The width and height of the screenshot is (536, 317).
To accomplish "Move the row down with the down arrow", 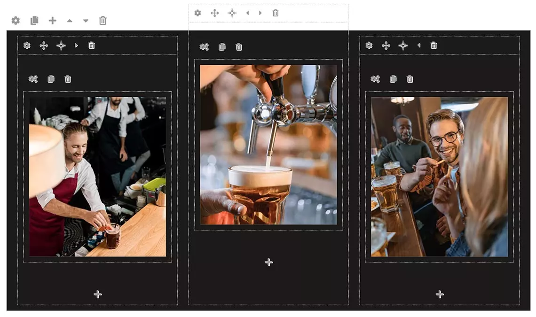I will (x=86, y=20).
